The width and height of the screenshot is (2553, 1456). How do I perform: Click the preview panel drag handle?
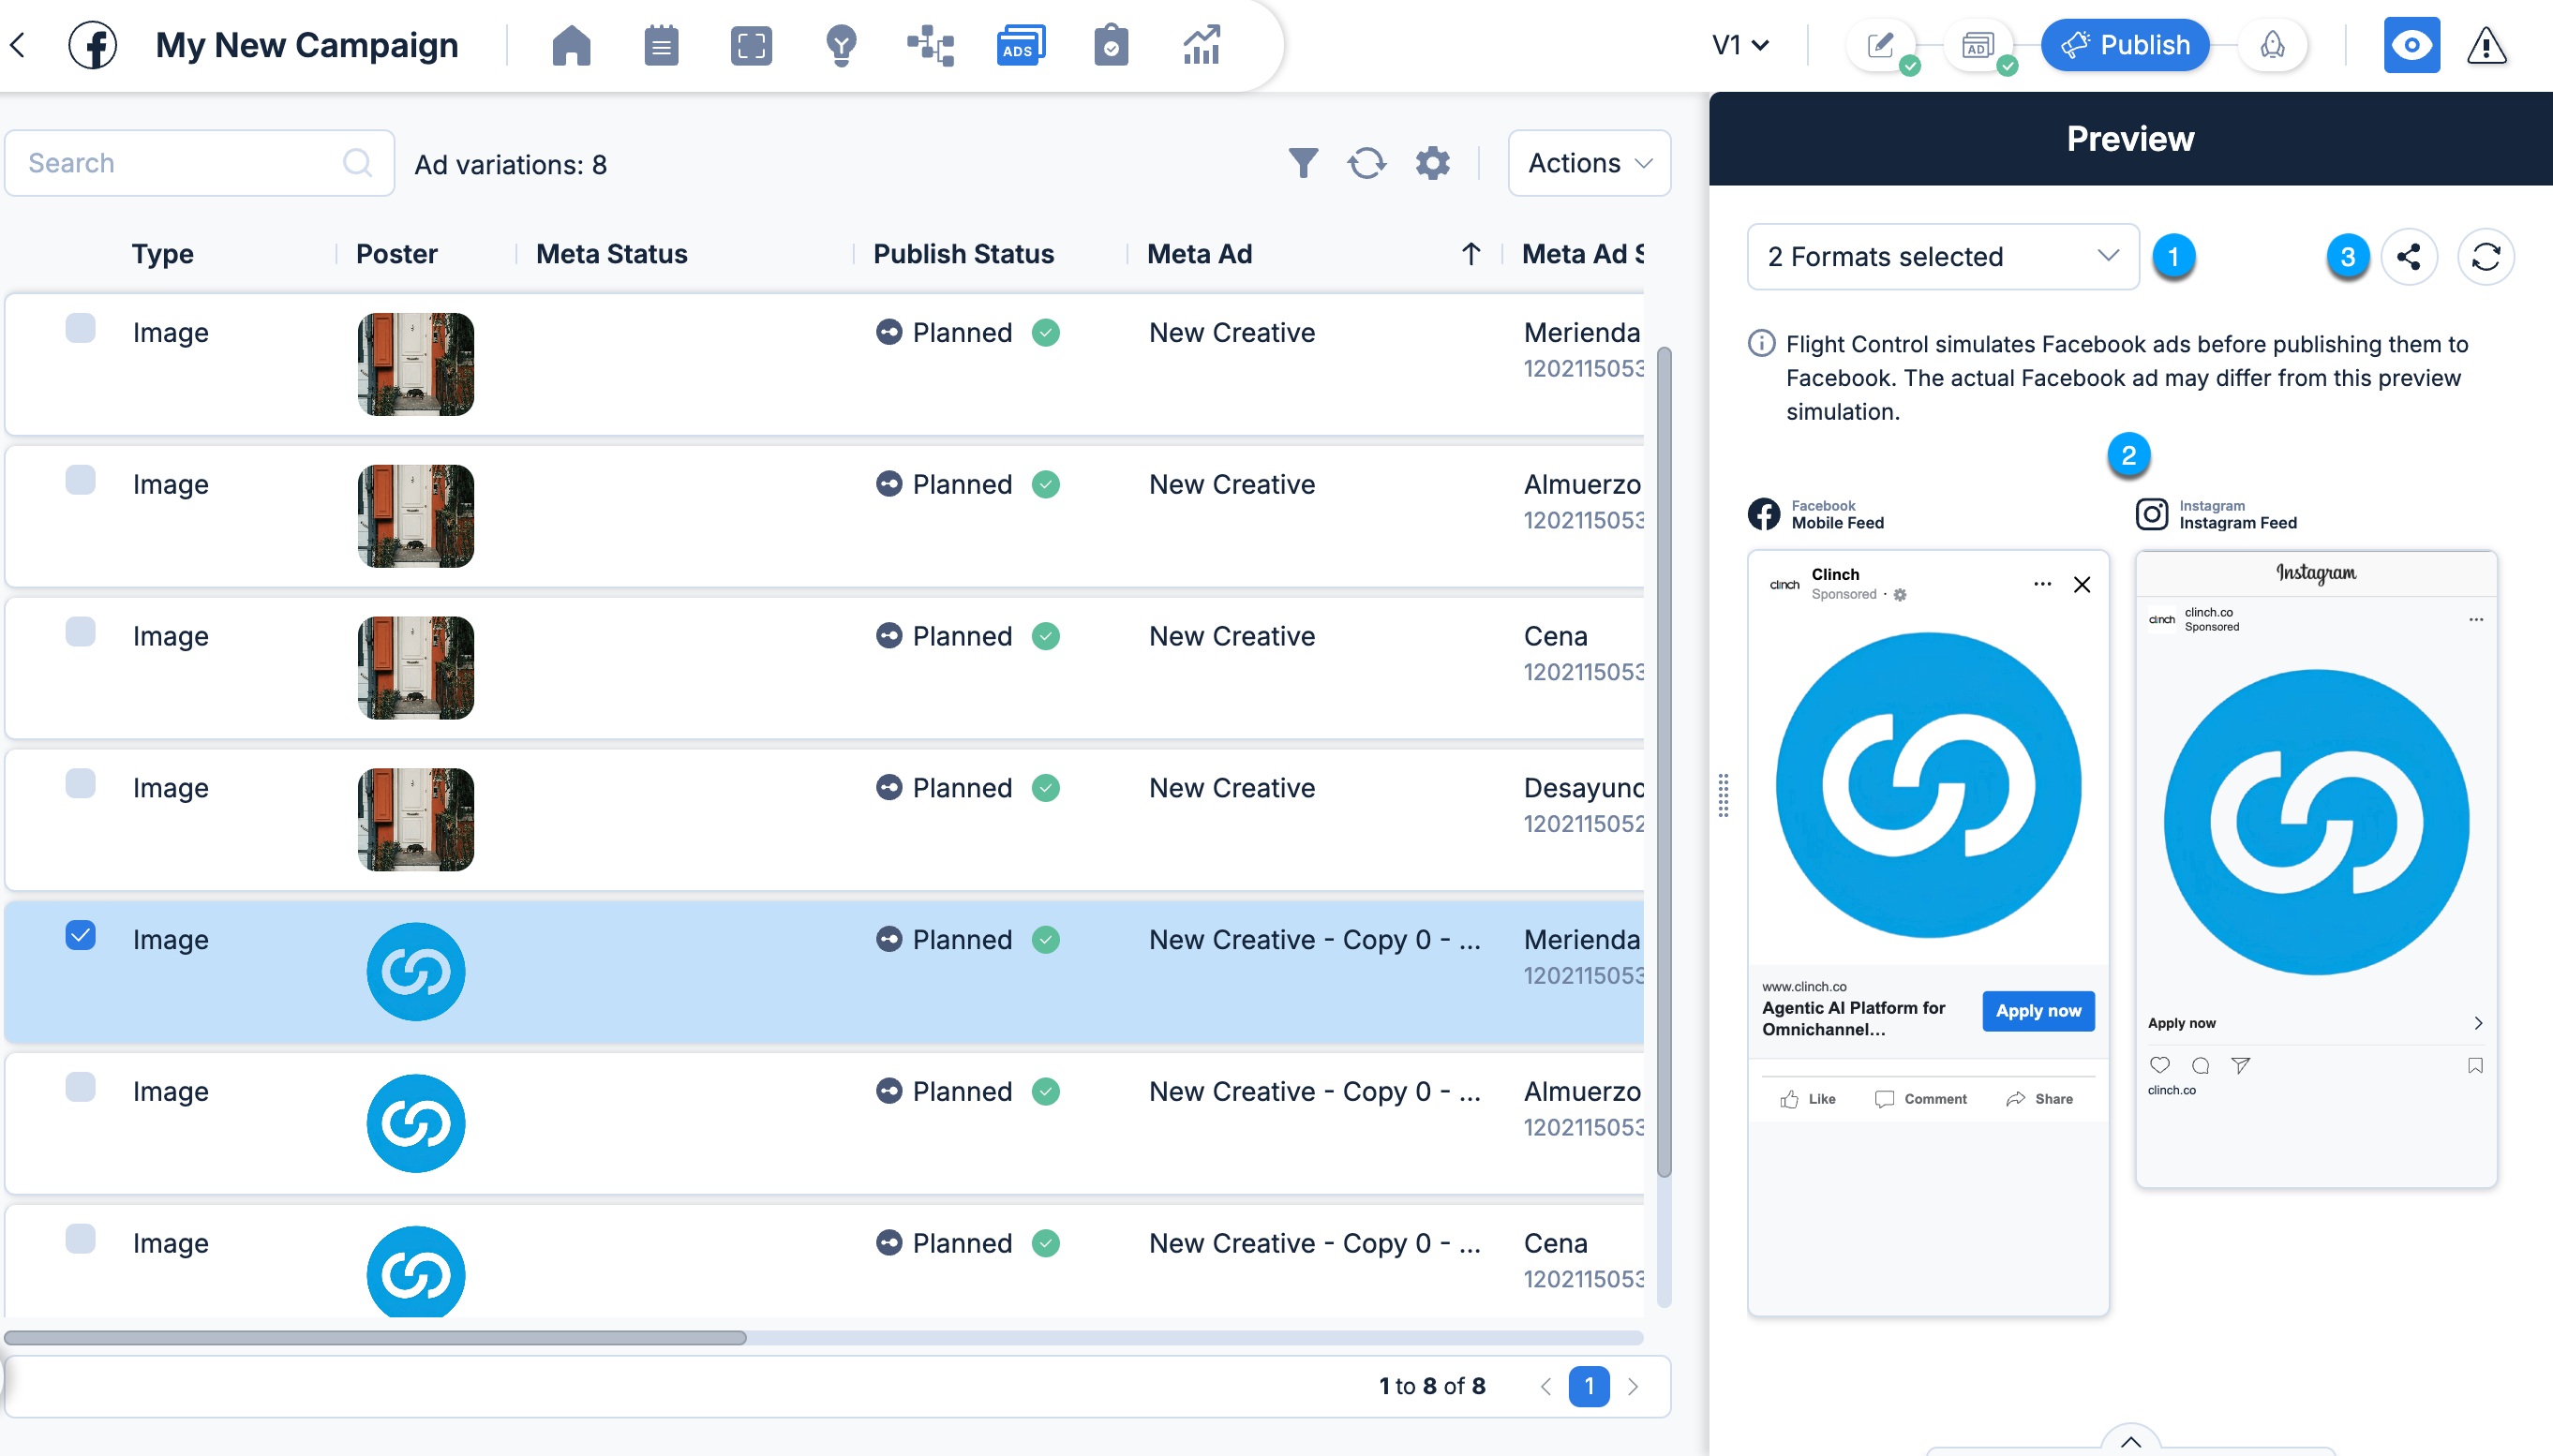pos(1723,795)
